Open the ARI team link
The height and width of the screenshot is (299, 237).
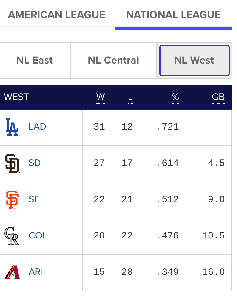(x=36, y=272)
